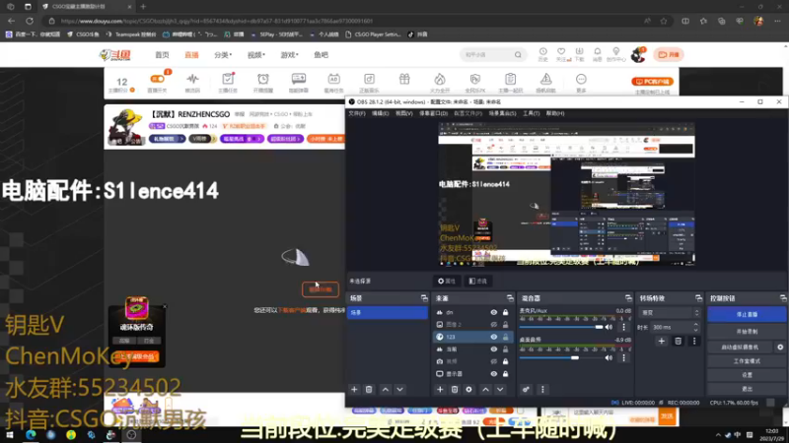789x443 pixels.
Task: Open the OBS 编辑(E) menu
Action: pos(380,113)
